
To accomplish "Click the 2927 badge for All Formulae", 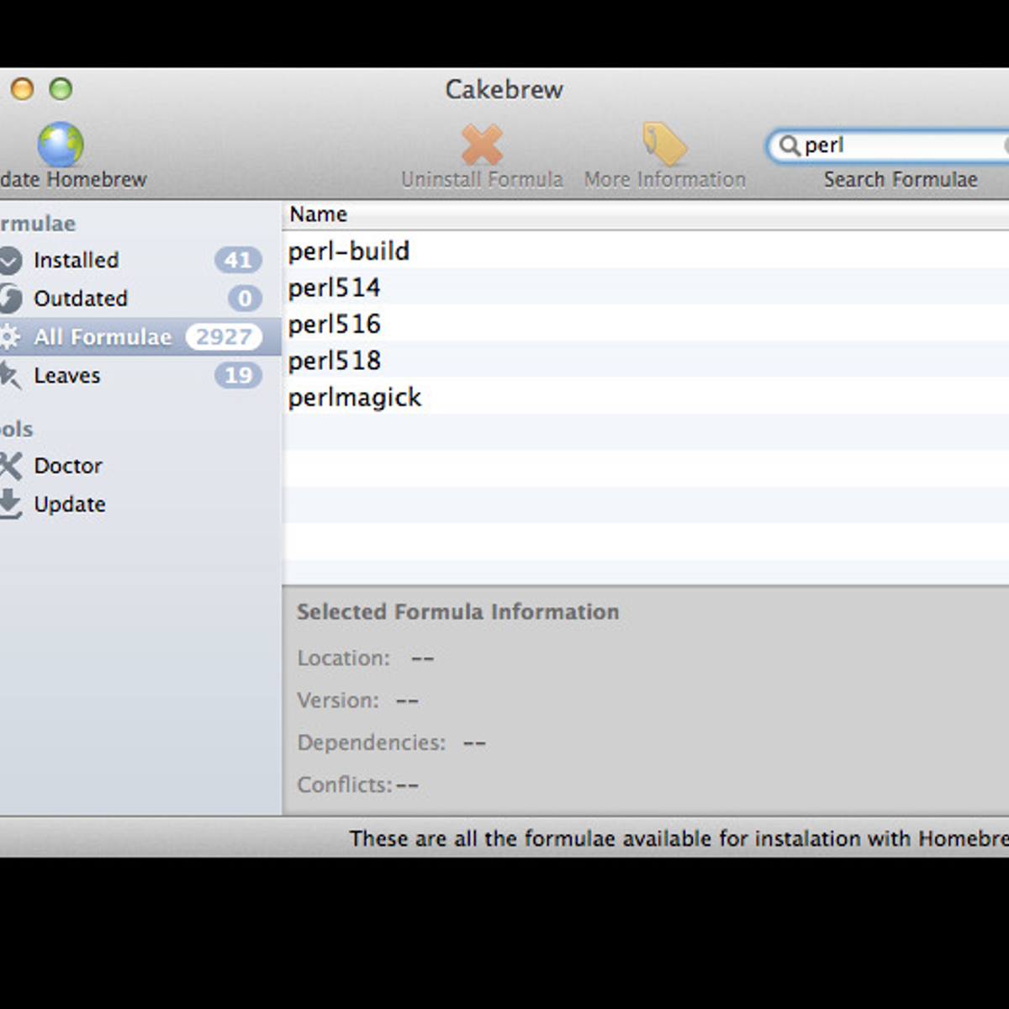I will [x=224, y=337].
